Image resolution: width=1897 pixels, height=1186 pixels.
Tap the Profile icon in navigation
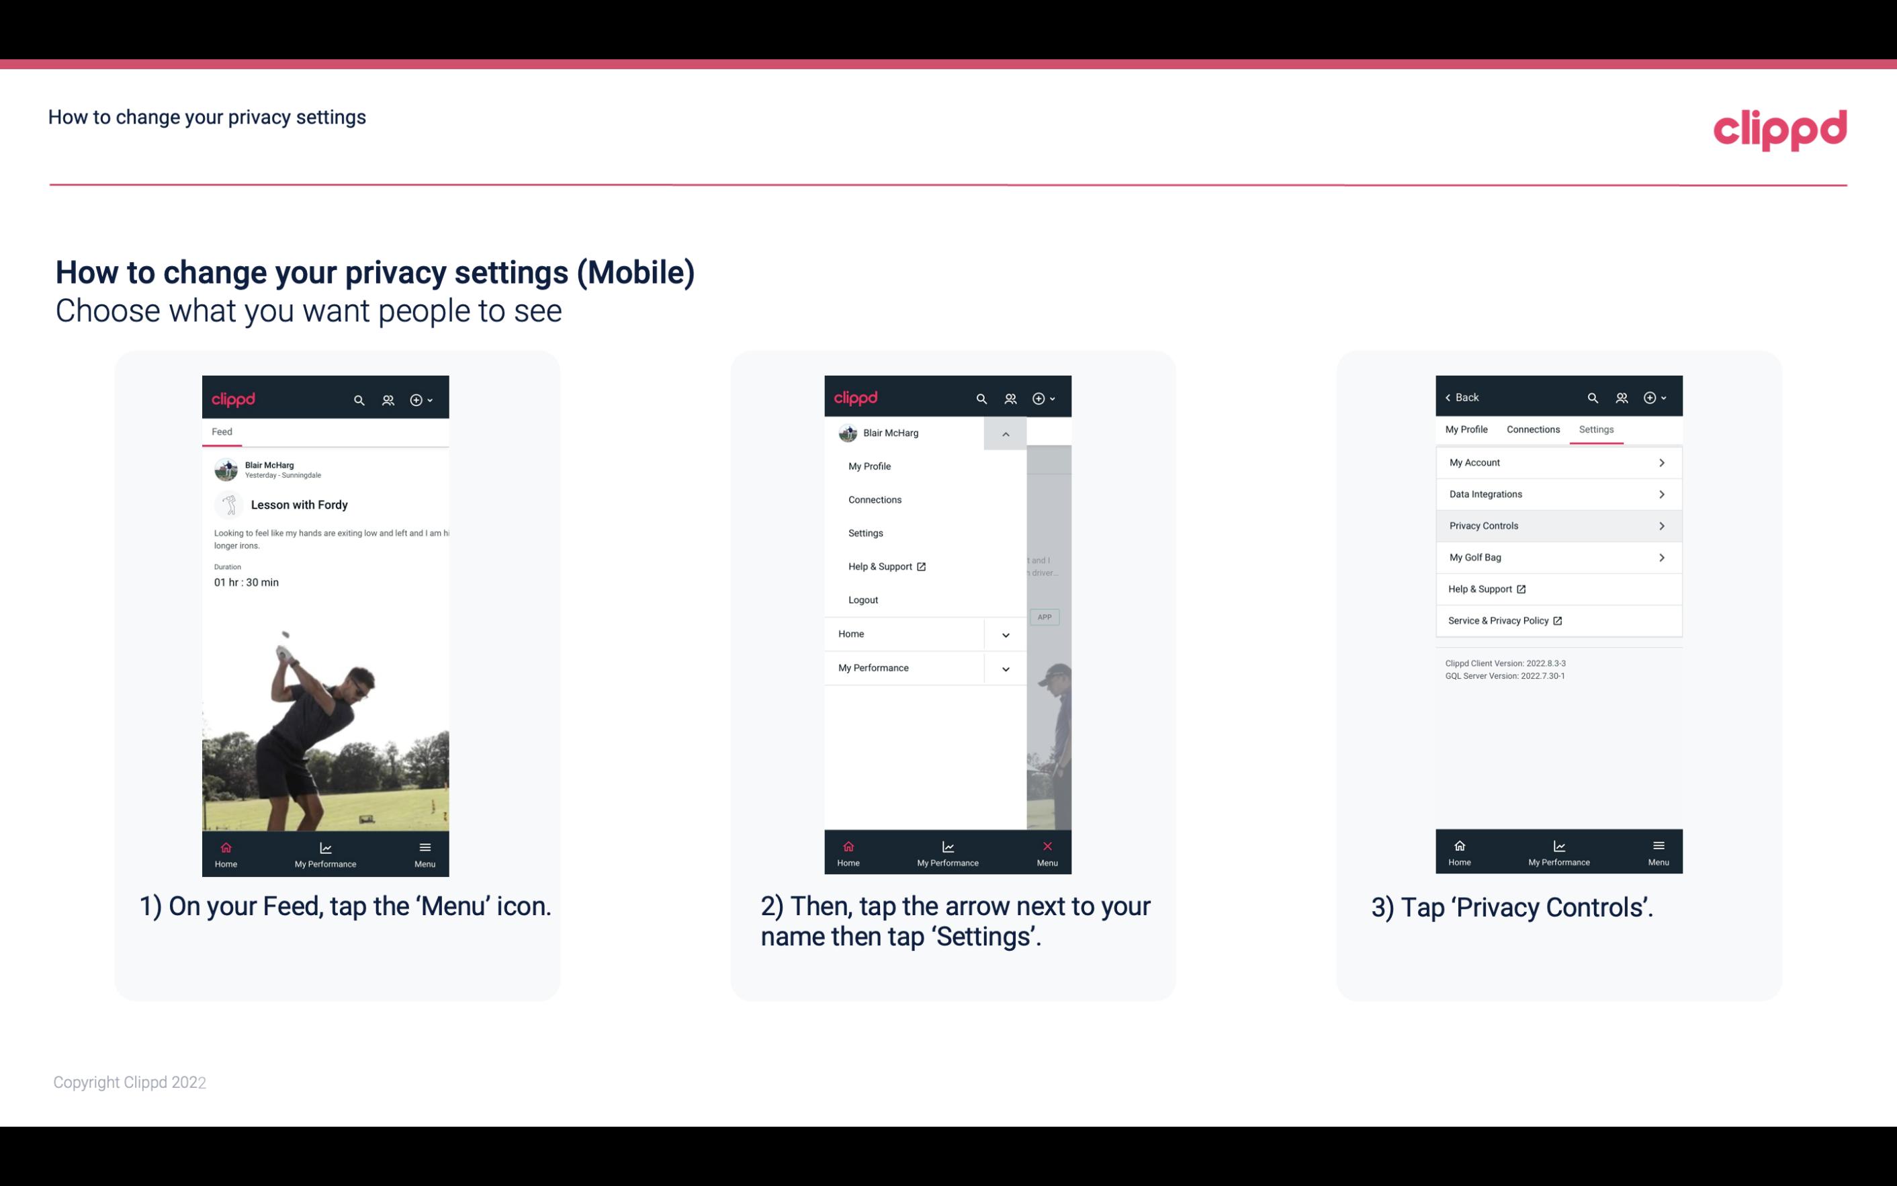(x=389, y=398)
